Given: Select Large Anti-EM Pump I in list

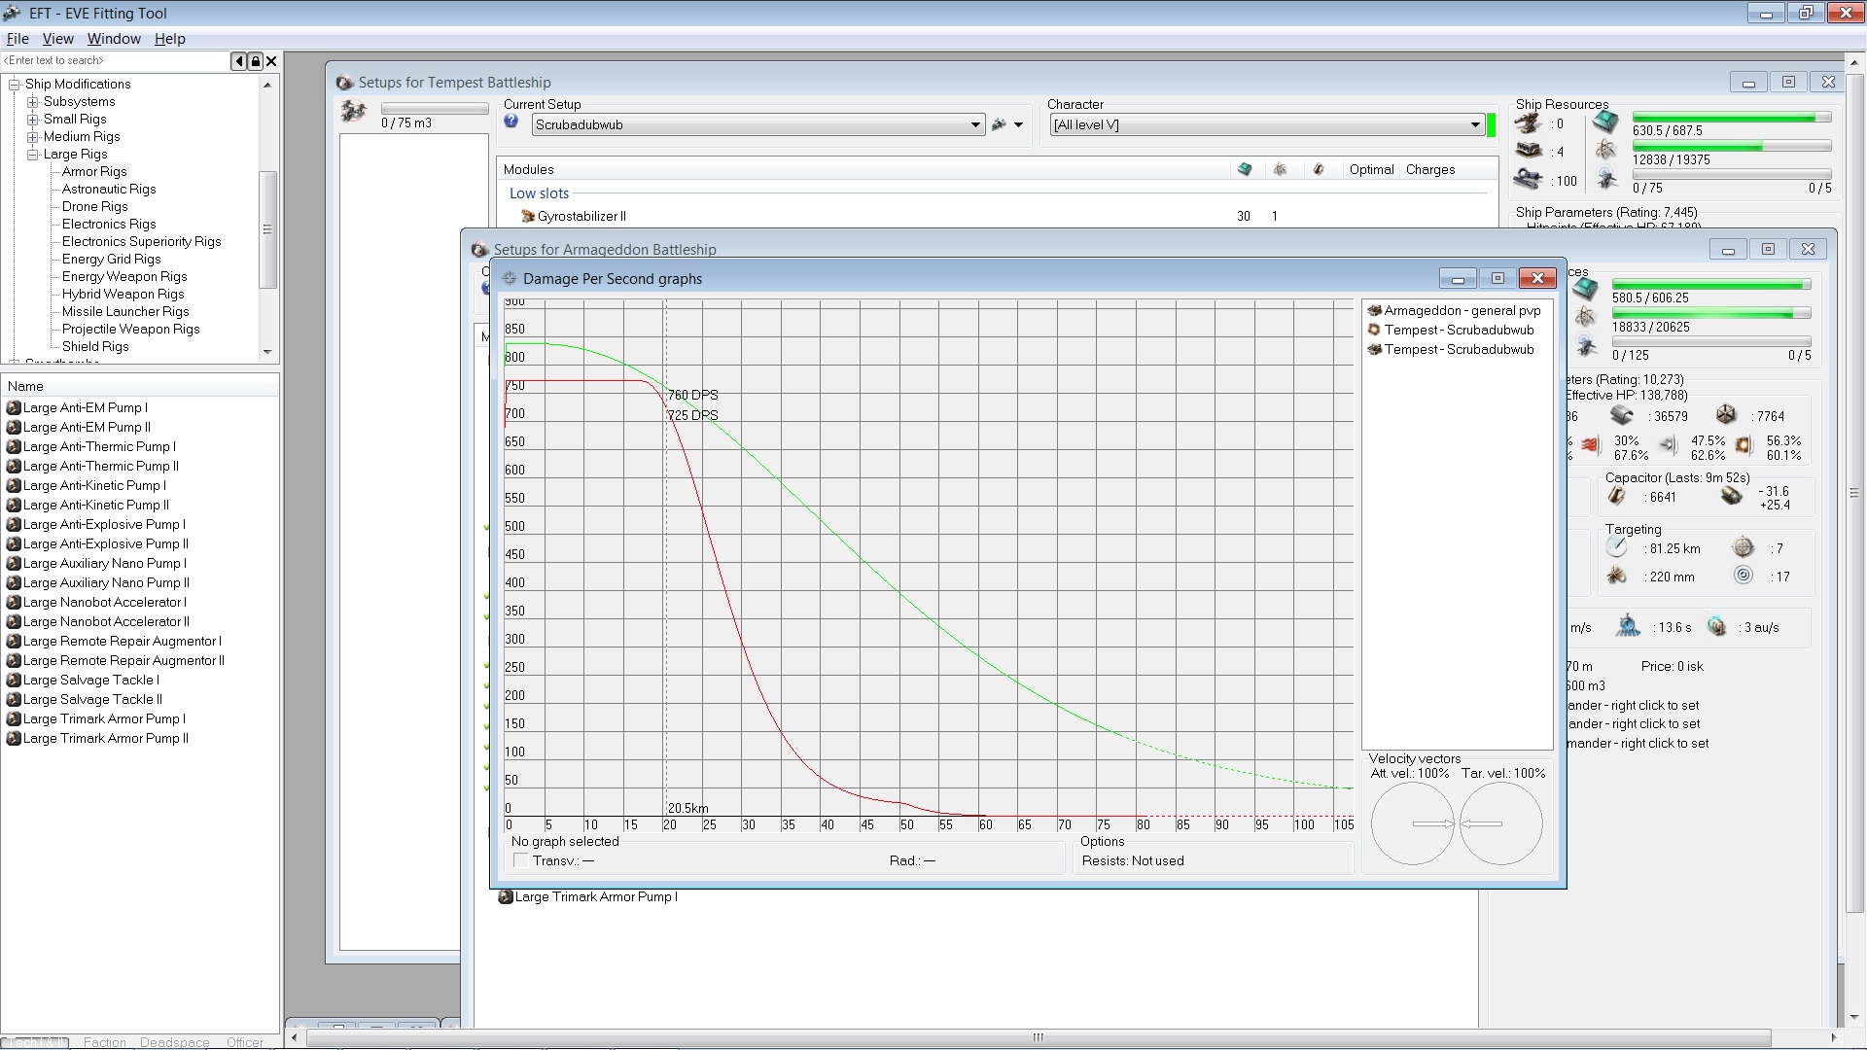Looking at the screenshot, I should click(85, 408).
